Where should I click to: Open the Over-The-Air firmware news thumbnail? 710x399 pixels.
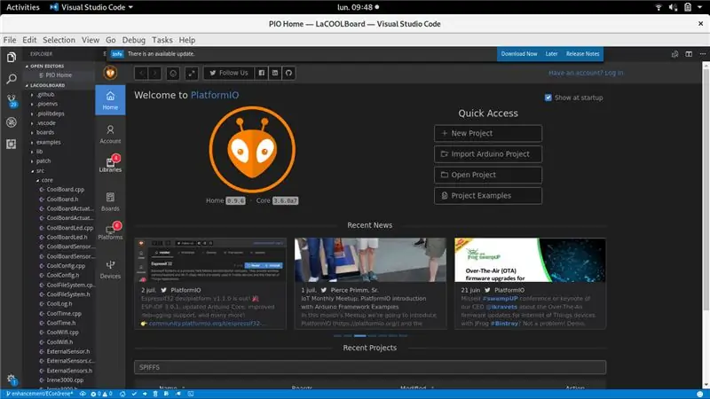click(530, 260)
